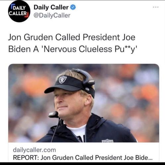The height and width of the screenshot is (165, 165).
Task: Click the headset microphone in the photo
Action: tap(53, 115)
